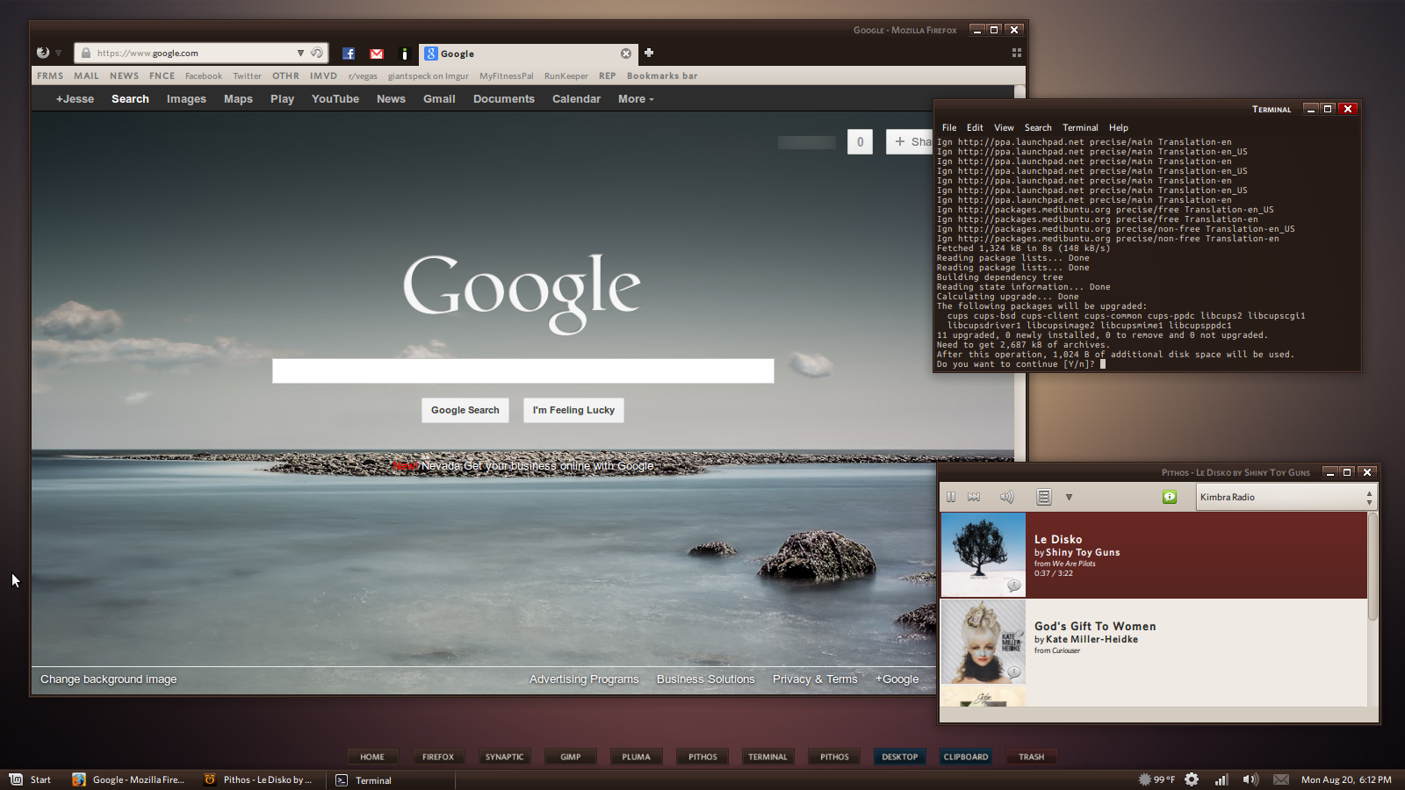Click I'm Feeling Lucky button
Viewport: 1405px width, 790px height.
point(573,410)
